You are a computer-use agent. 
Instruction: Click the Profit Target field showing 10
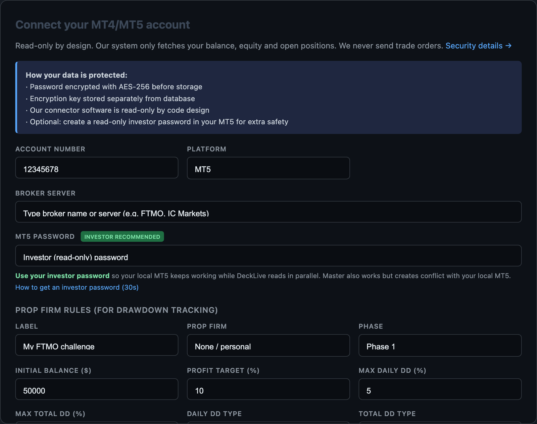268,389
